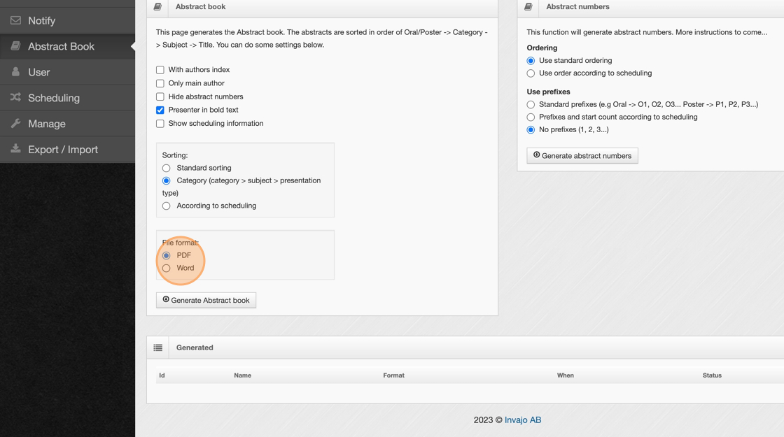
Task: Select Standard prefixes radio option
Action: point(531,104)
